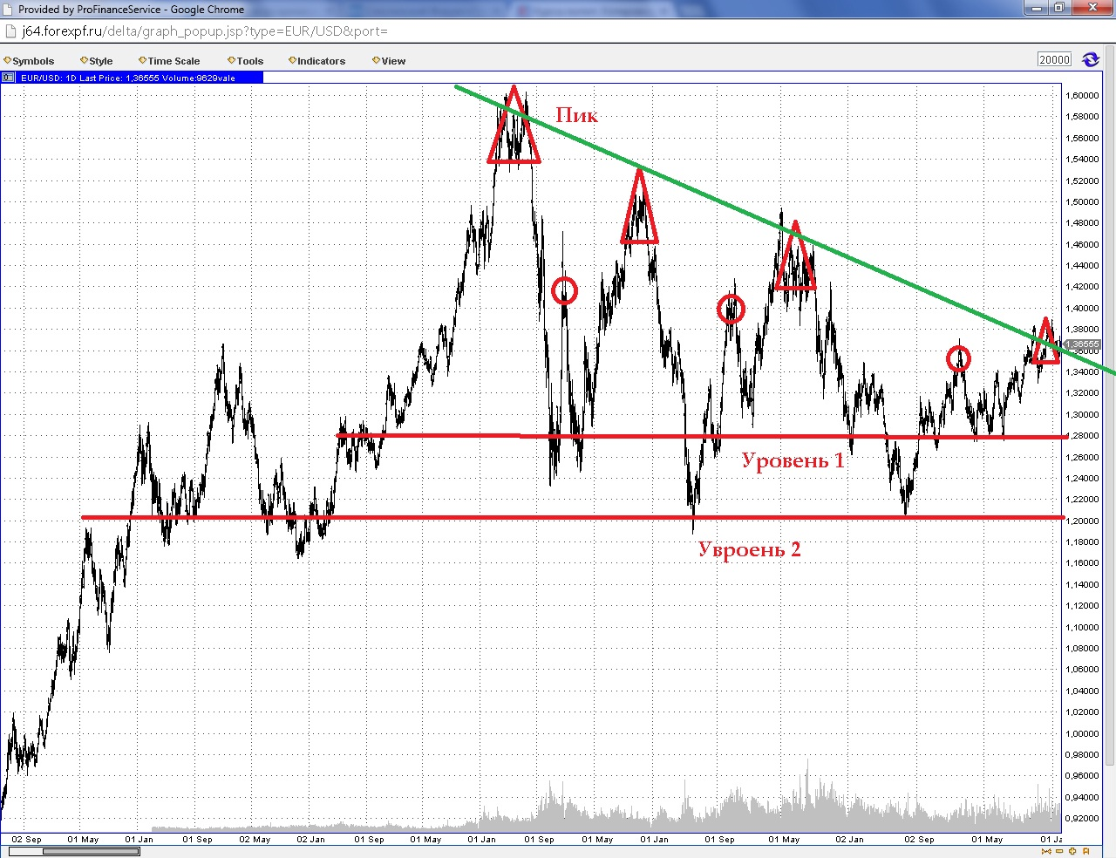
Task: Click the 02 Sep date label near right side
Action: (919, 840)
